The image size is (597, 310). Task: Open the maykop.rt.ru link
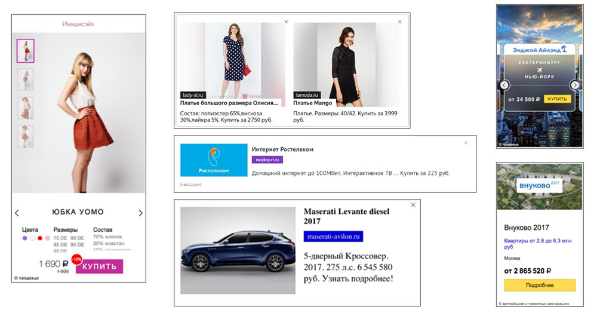pos(267,160)
